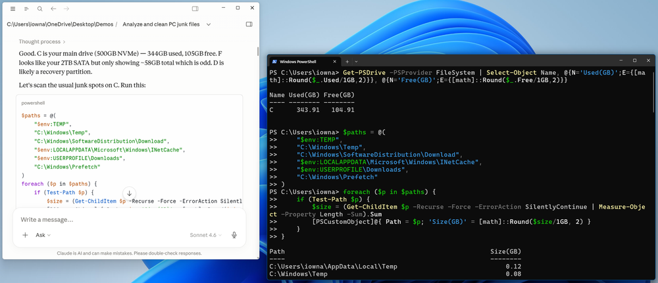Toggle the title bar side panel icon
Image resolution: width=658 pixels, height=283 pixels.
coord(195,9)
